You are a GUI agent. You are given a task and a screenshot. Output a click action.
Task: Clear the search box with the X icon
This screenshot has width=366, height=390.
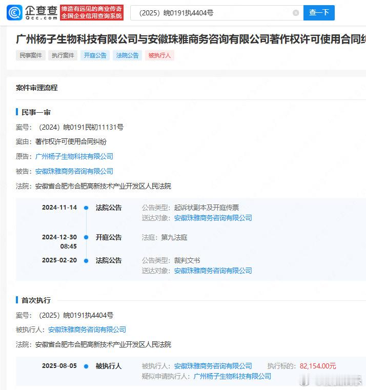(x=296, y=13)
